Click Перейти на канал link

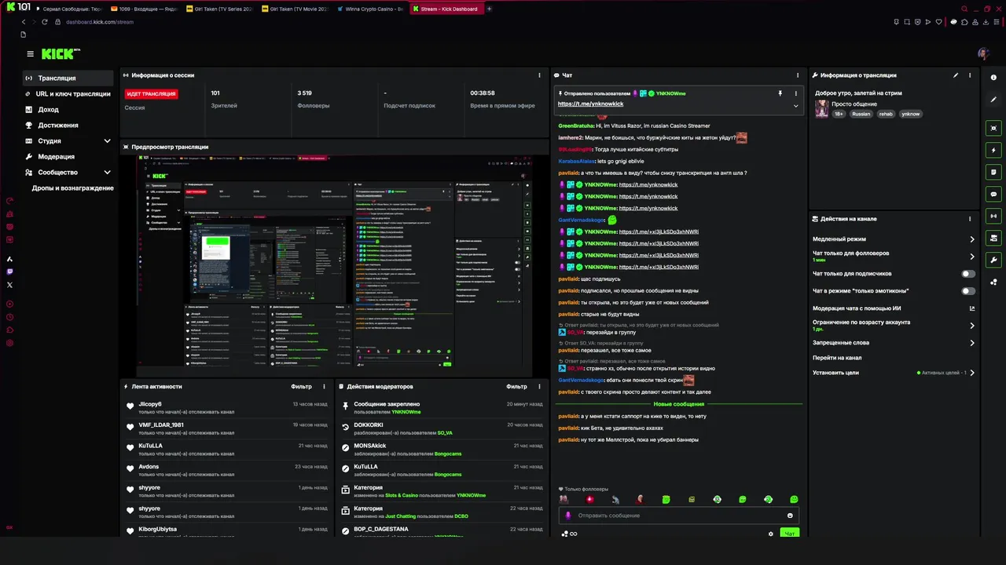837,358
